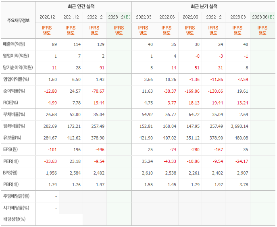
Task: Click IFRS 별도 under 2023.06(E)
Action: point(262,30)
